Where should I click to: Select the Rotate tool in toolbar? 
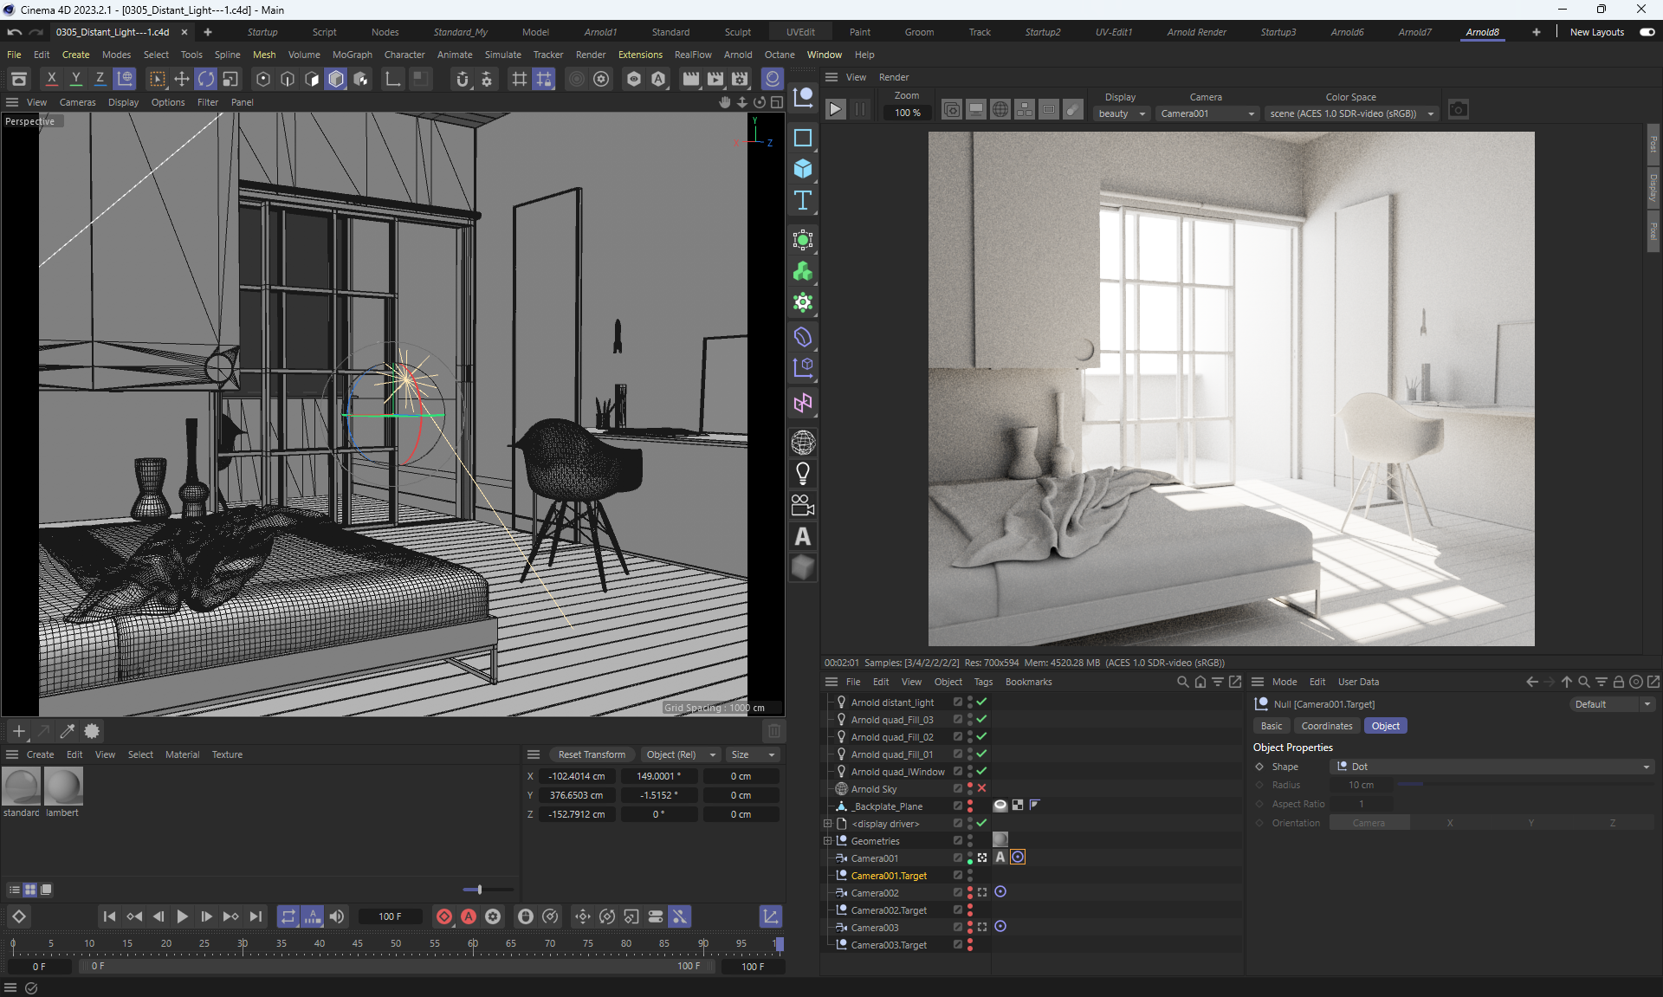click(205, 79)
